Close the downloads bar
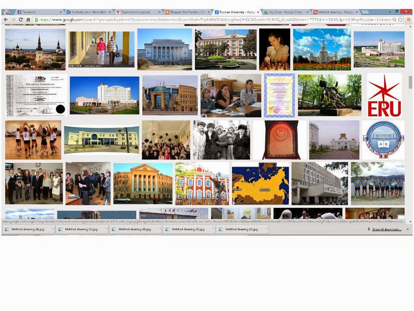Viewport: 414px width, 311px height. [408, 229]
